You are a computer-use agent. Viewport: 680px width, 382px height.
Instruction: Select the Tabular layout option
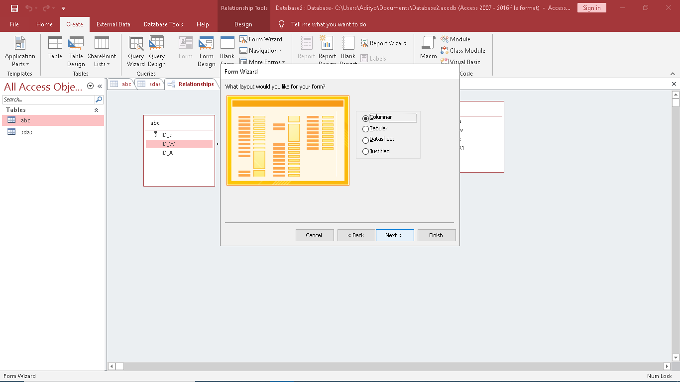coord(366,129)
